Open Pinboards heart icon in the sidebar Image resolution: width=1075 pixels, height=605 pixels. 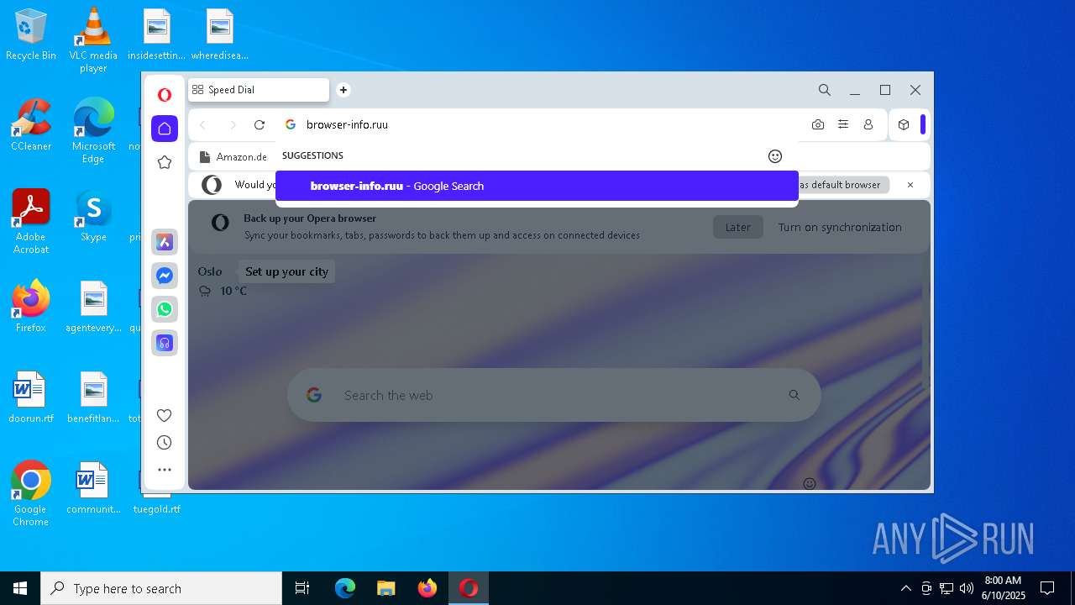[x=165, y=415]
